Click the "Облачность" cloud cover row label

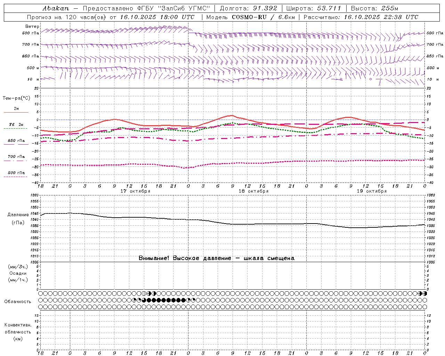[x=18, y=301]
